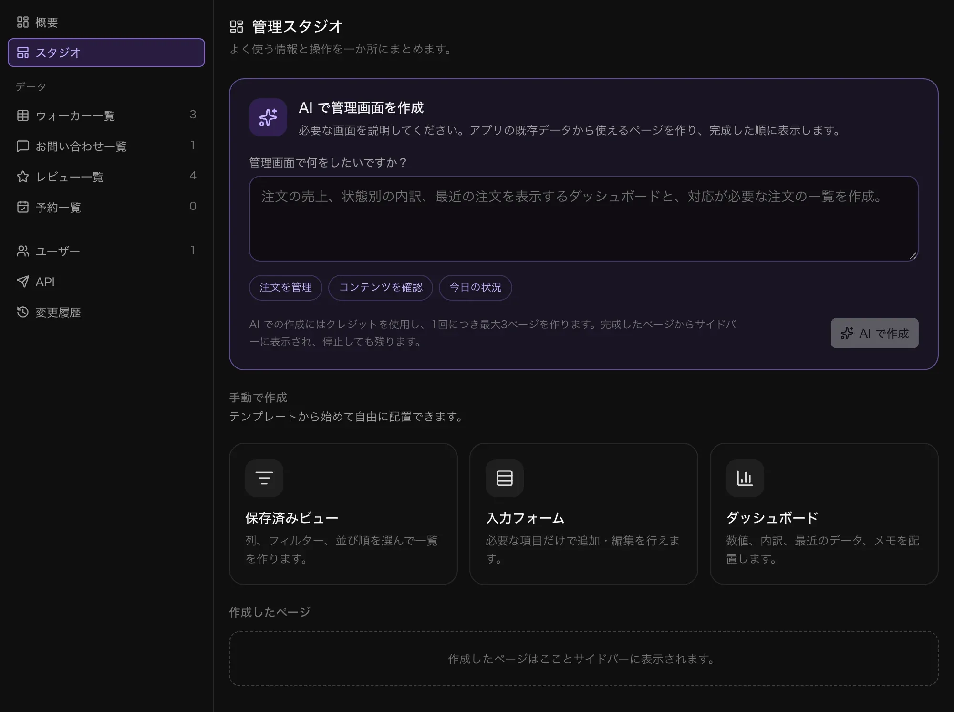The width and height of the screenshot is (954, 712).
Task: Click the 保存済みビュー filter lines icon
Action: tap(264, 478)
